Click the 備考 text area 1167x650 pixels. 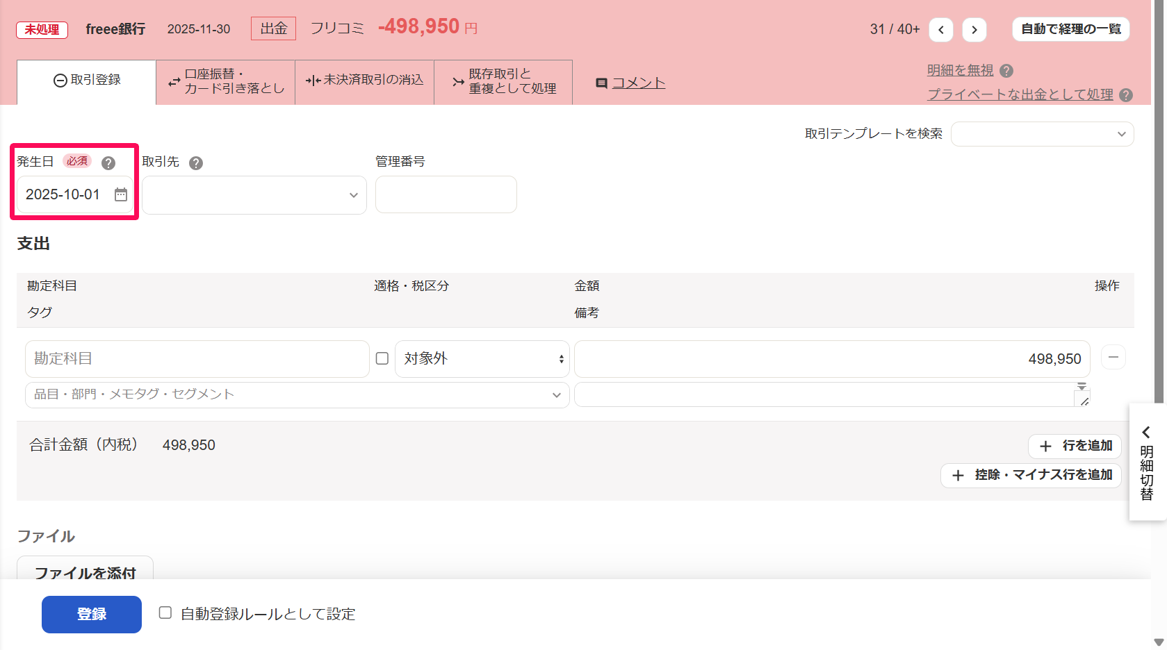coord(832,394)
